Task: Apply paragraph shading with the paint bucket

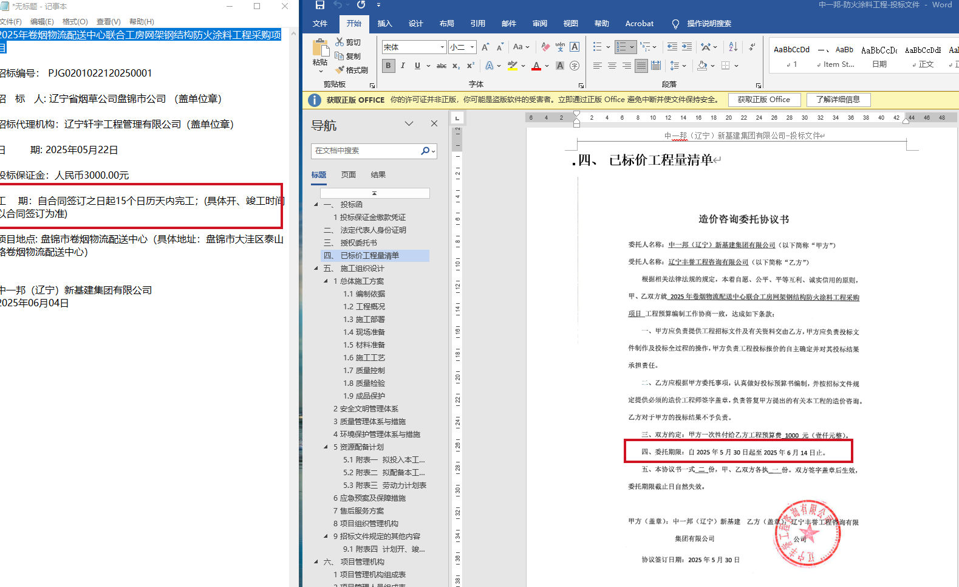Action: [702, 66]
